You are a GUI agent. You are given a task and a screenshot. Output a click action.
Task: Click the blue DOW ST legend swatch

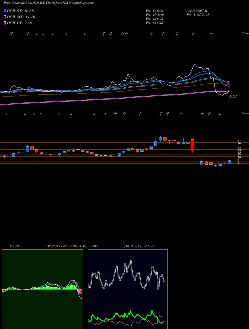point(5,11)
